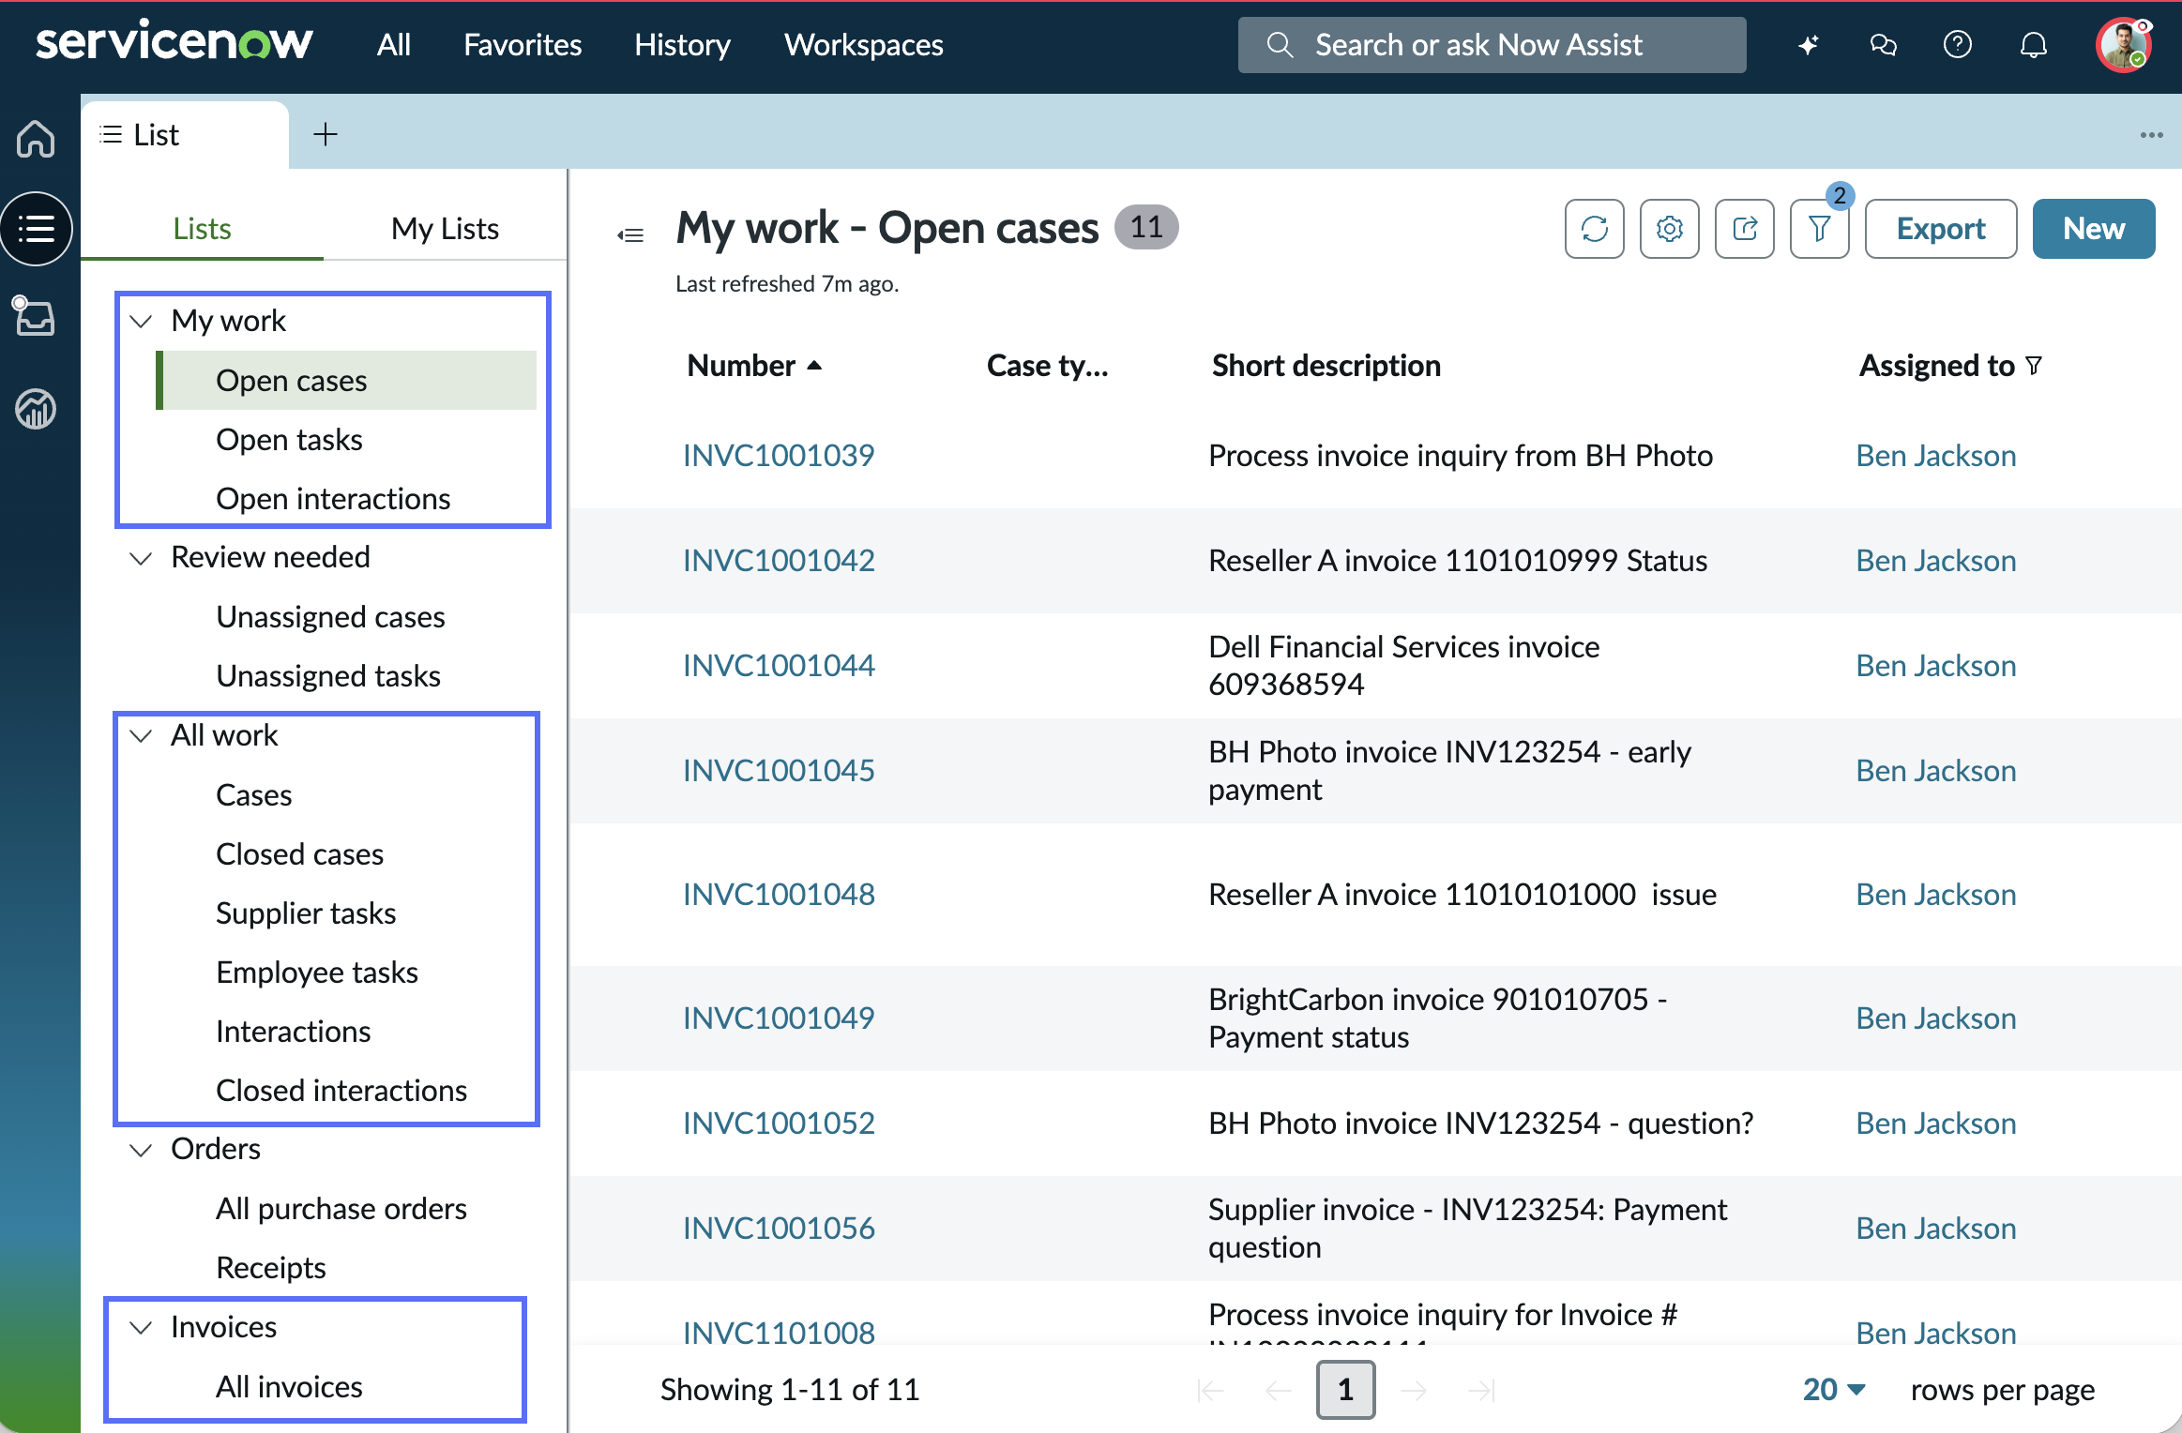Add a new tab with plus icon
This screenshot has width=2182, height=1433.
point(325,134)
